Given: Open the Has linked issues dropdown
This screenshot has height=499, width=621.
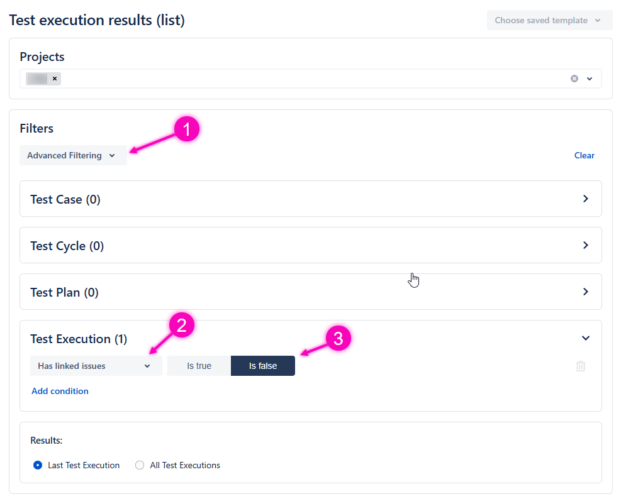Looking at the screenshot, I should [96, 366].
